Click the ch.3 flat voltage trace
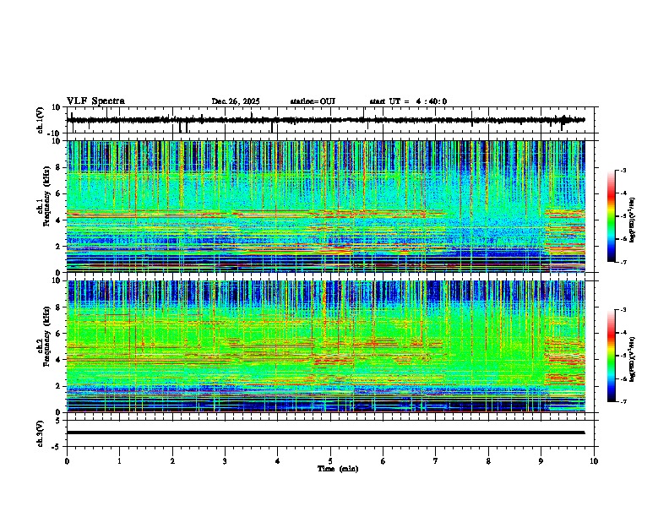The height and width of the screenshot is (517, 669). [x=326, y=433]
